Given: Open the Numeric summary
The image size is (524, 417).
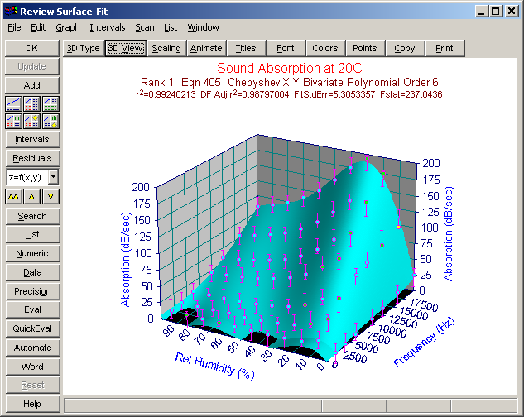Looking at the screenshot, I should pos(32,253).
